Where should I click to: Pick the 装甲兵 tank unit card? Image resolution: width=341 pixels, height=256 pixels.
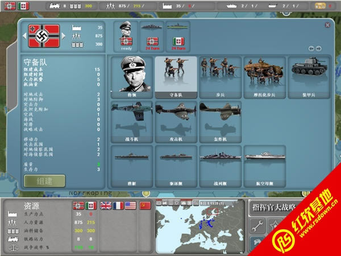309,77
